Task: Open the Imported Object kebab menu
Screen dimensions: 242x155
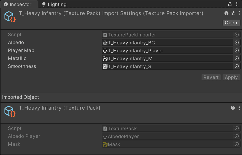Action: pyautogui.click(x=239, y=108)
